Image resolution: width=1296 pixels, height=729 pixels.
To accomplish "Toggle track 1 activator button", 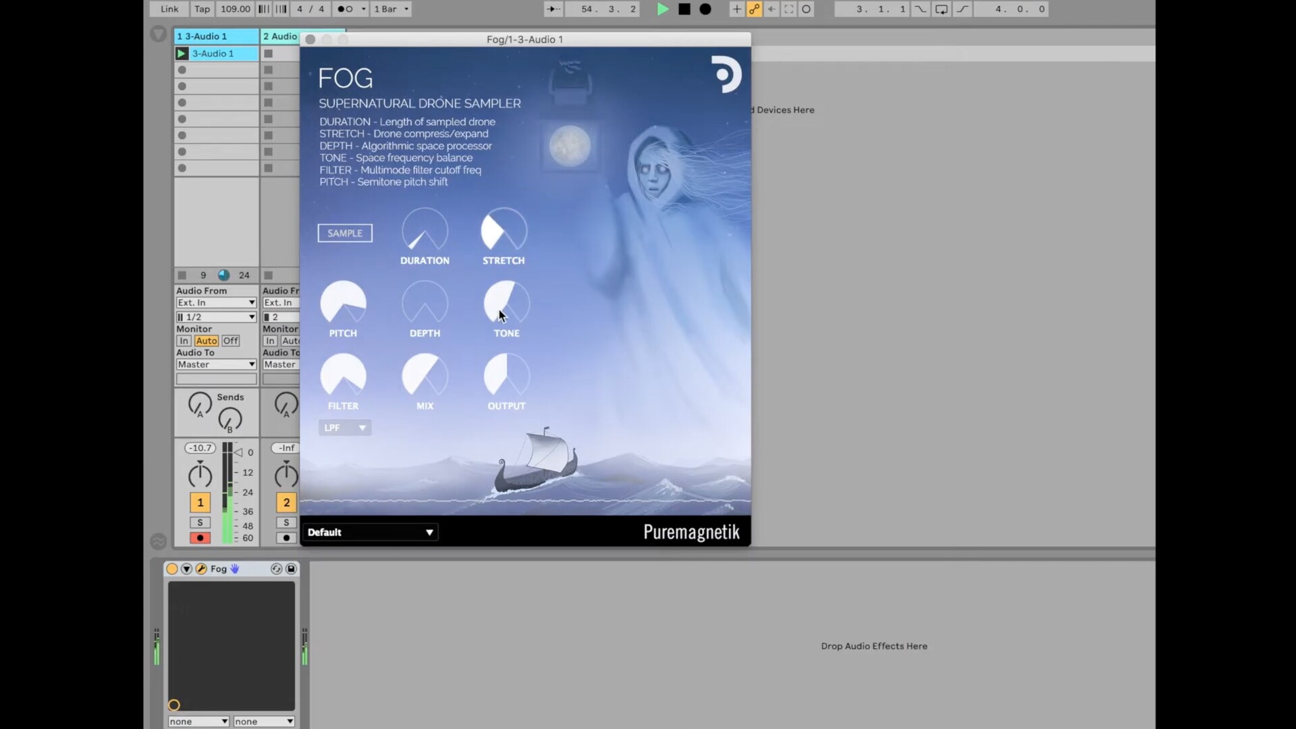I will [x=200, y=502].
